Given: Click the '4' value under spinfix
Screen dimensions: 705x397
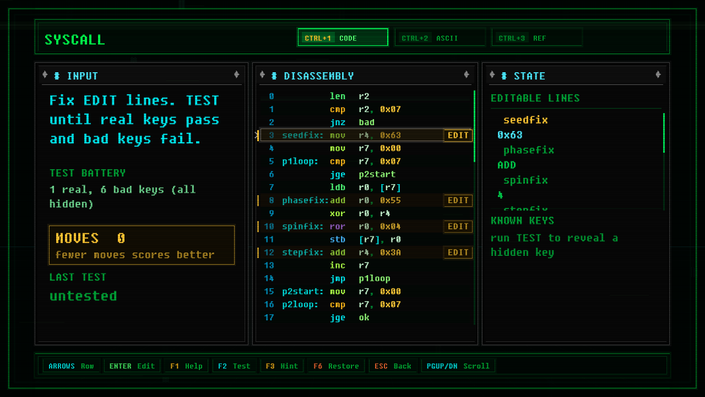Looking at the screenshot, I should (x=500, y=195).
